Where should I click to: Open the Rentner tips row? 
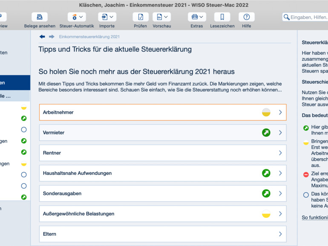[x=163, y=153]
